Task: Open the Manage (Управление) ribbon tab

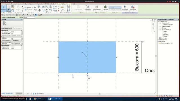Action: pos(32,4)
